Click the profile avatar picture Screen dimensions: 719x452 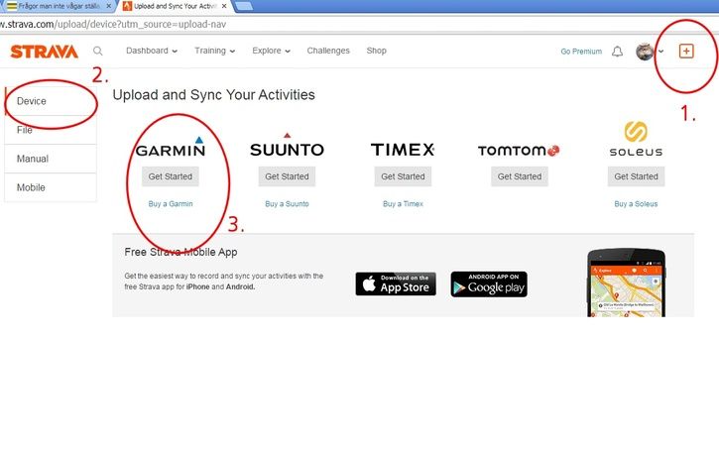(645, 52)
